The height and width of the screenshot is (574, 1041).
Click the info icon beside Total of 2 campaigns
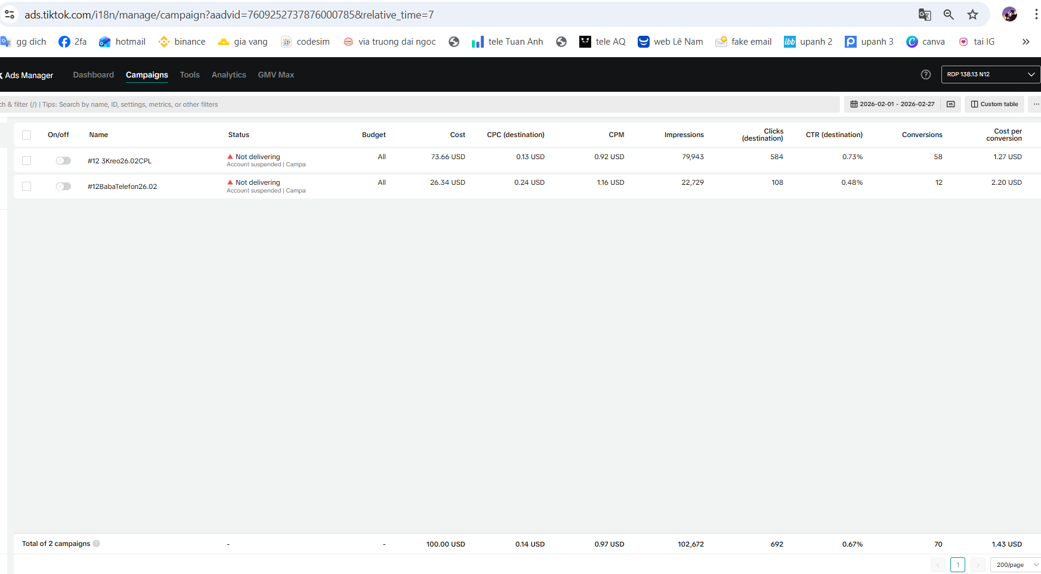97,544
